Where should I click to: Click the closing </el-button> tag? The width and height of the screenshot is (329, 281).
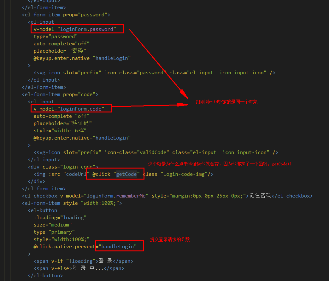tap(45, 276)
